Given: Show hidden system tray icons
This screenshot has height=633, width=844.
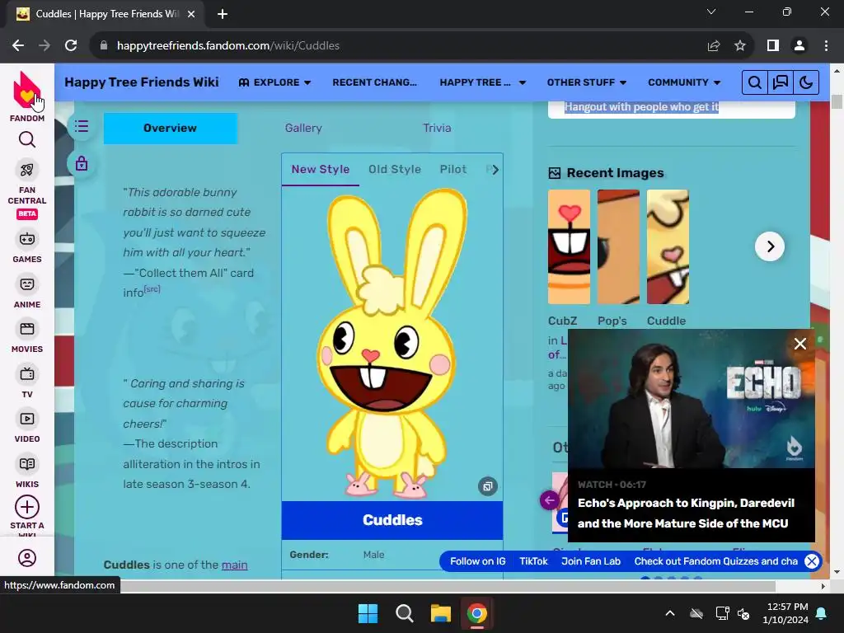Looking at the screenshot, I should click(x=670, y=613).
